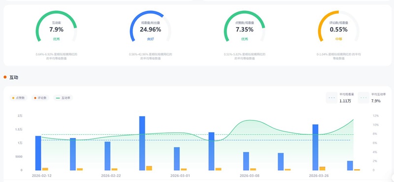Click the orange dot beside 互动 heading

coord(5,77)
